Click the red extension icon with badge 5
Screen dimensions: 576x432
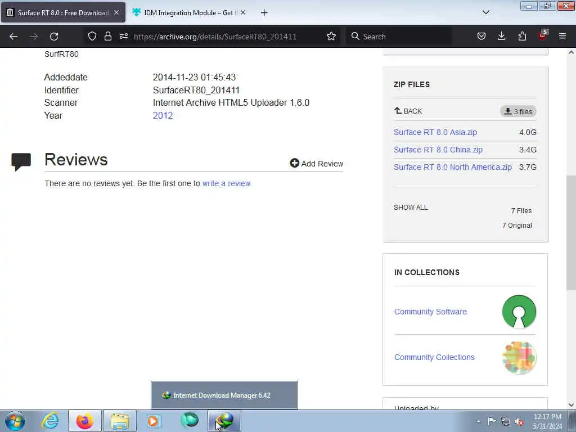(x=543, y=35)
